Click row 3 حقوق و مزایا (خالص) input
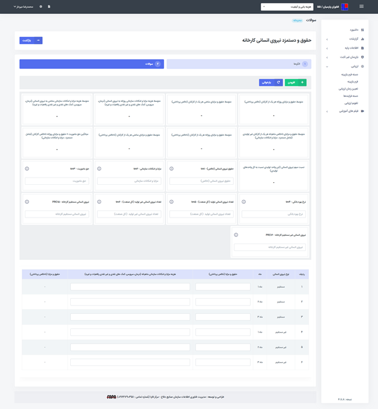The height and width of the screenshot is (409, 378). tap(223, 317)
